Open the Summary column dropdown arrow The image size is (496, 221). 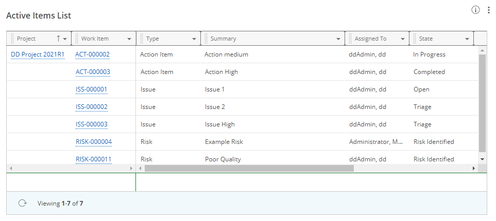pos(338,39)
